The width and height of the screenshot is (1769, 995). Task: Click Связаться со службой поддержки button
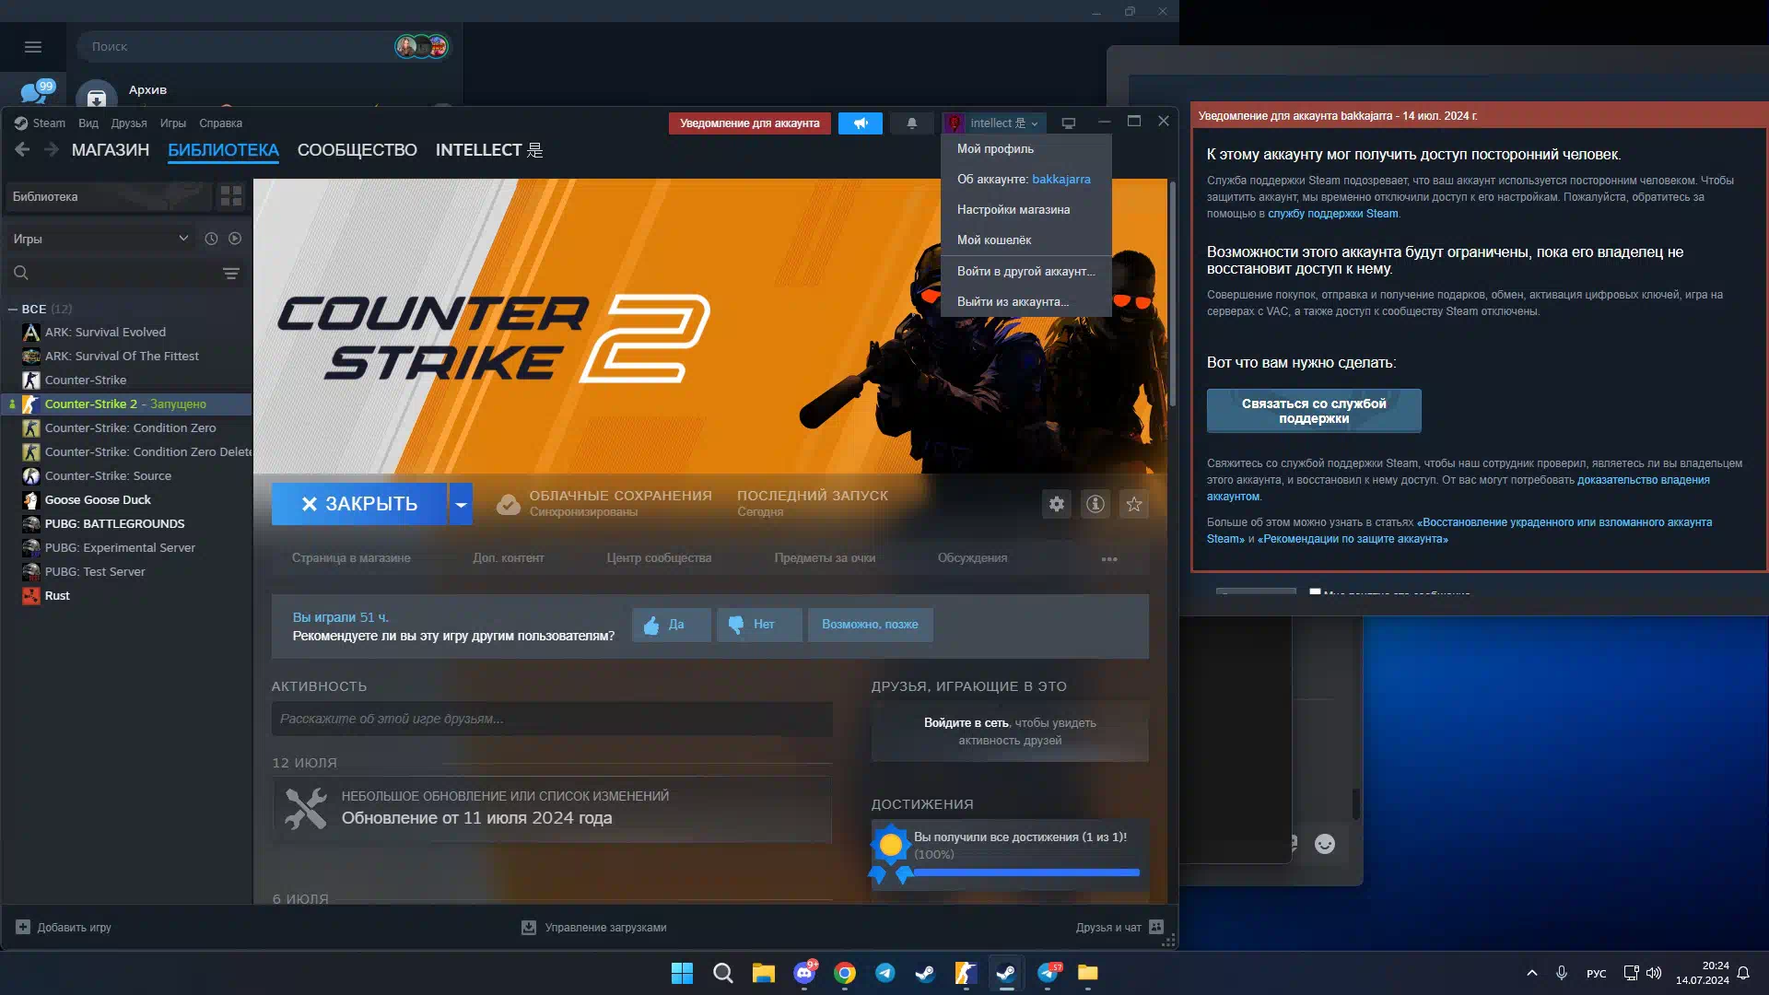pyautogui.click(x=1314, y=411)
